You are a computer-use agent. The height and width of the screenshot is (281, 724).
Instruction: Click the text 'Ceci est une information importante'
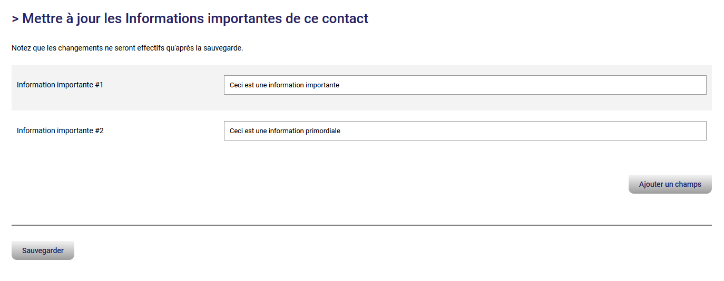tap(284, 85)
